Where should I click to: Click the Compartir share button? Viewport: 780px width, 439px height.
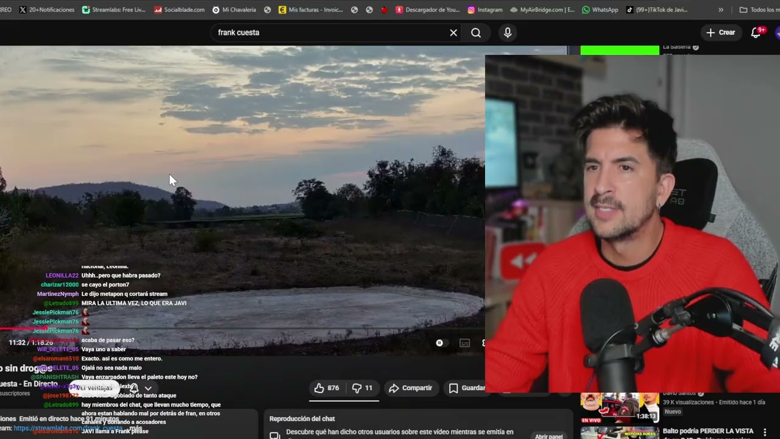coord(410,388)
